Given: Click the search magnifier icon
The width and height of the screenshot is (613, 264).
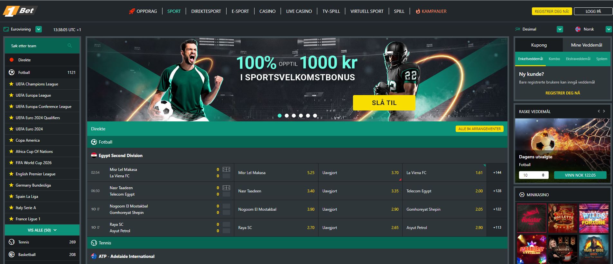Looking at the screenshot, I should (x=70, y=46).
